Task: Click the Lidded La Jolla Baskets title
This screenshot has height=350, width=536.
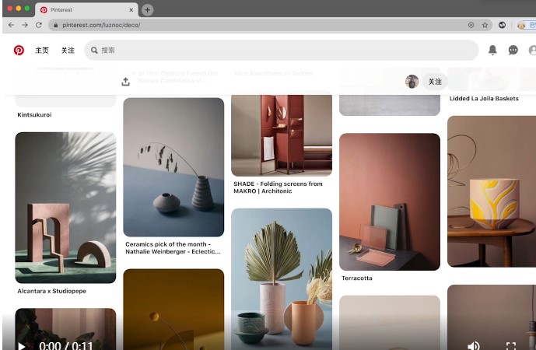Action: click(x=484, y=99)
